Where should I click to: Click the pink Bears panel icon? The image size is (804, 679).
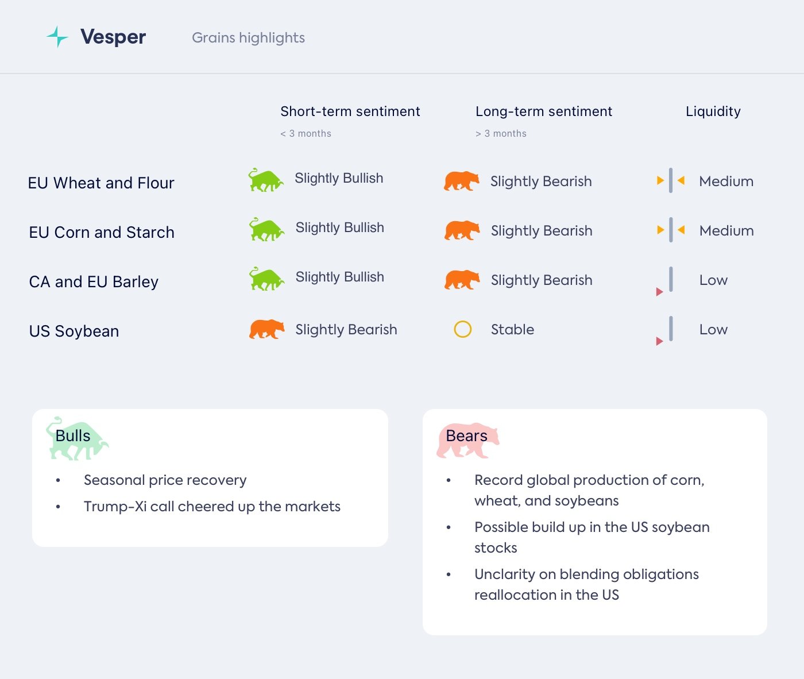467,441
